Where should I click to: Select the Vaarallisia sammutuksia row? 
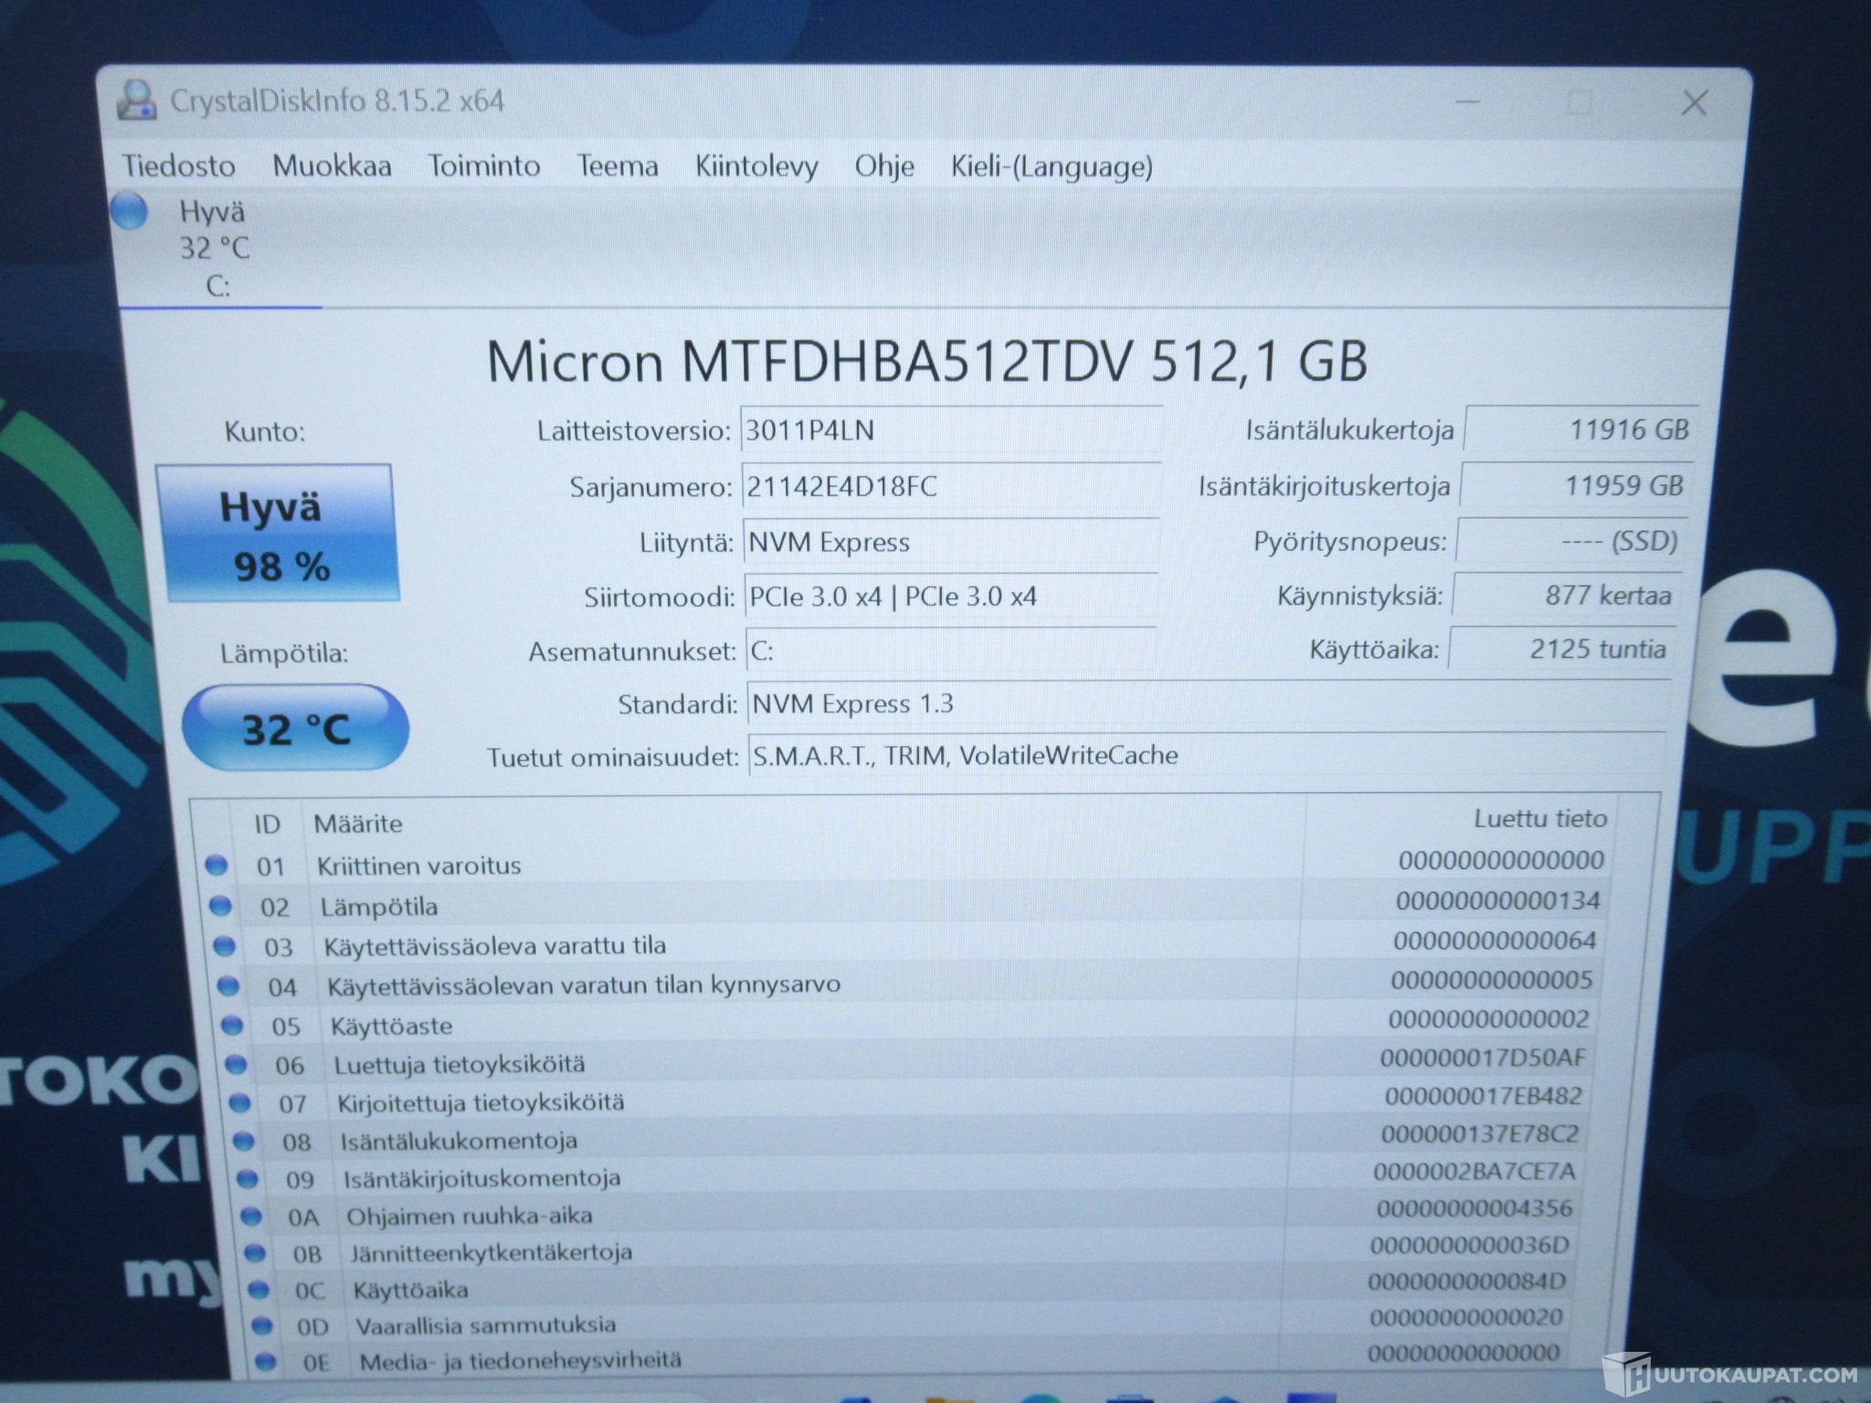(x=907, y=1323)
